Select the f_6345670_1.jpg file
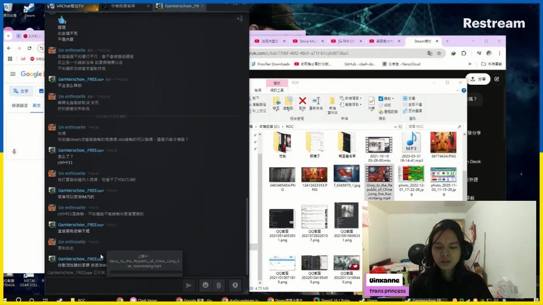 (x=347, y=177)
